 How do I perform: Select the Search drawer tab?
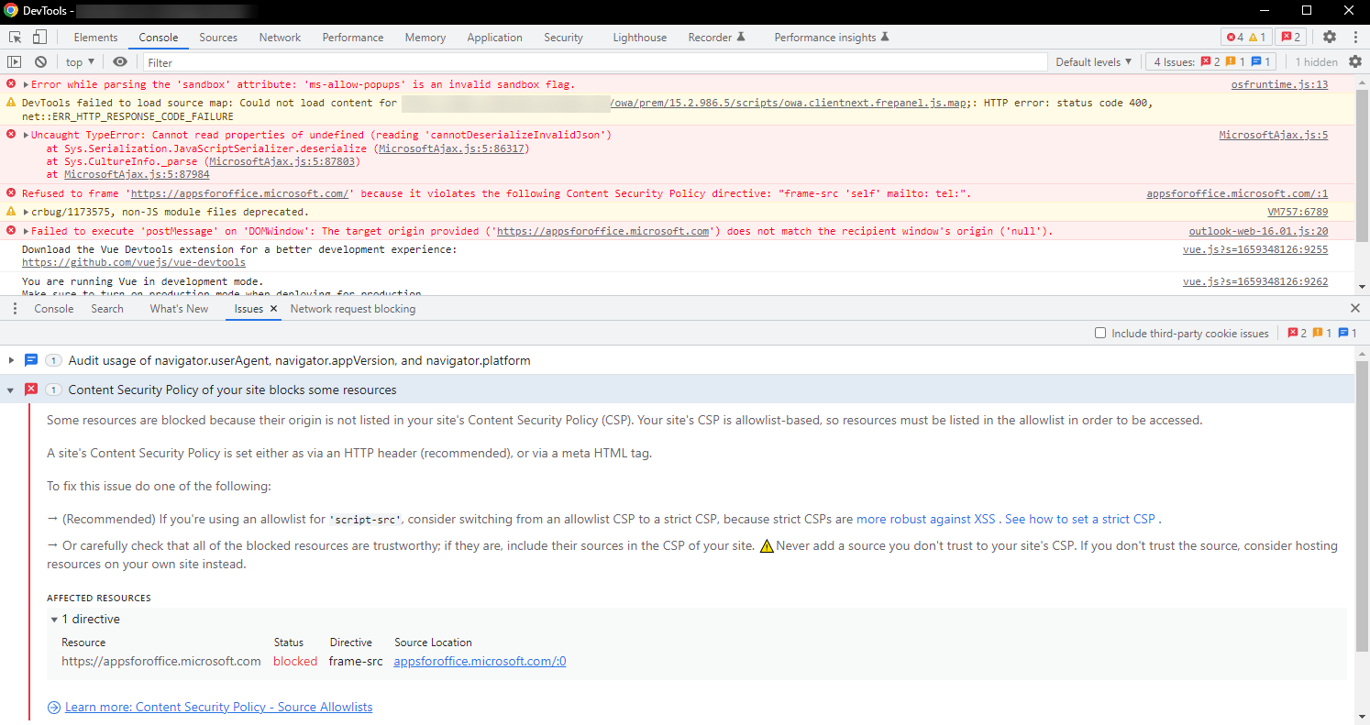click(107, 309)
